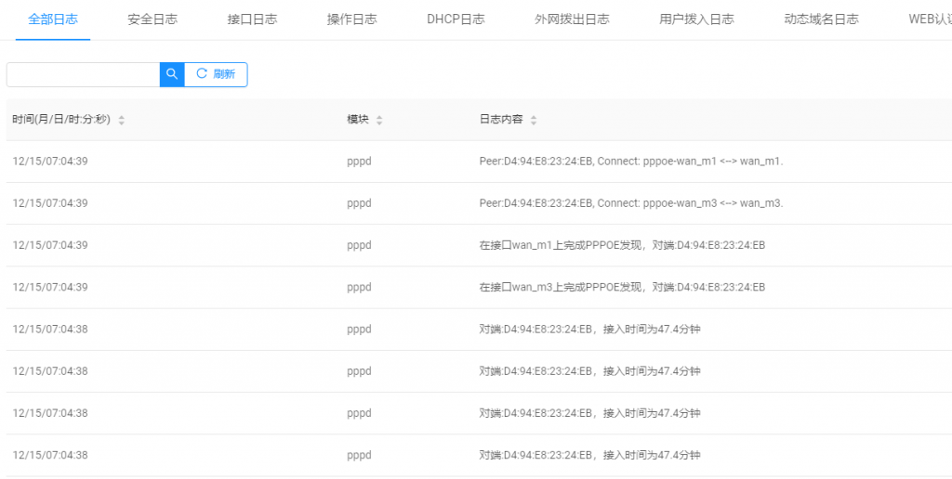952x479 pixels.
Task: Switch to the 操作日志 tab
Action: (352, 19)
